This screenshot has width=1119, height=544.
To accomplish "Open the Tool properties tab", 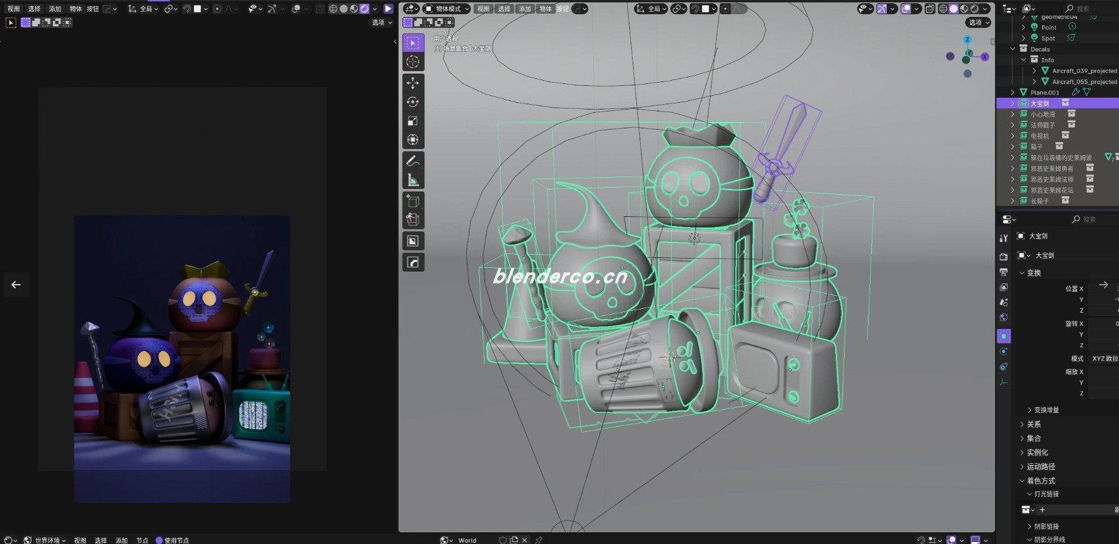I will coord(1004,238).
